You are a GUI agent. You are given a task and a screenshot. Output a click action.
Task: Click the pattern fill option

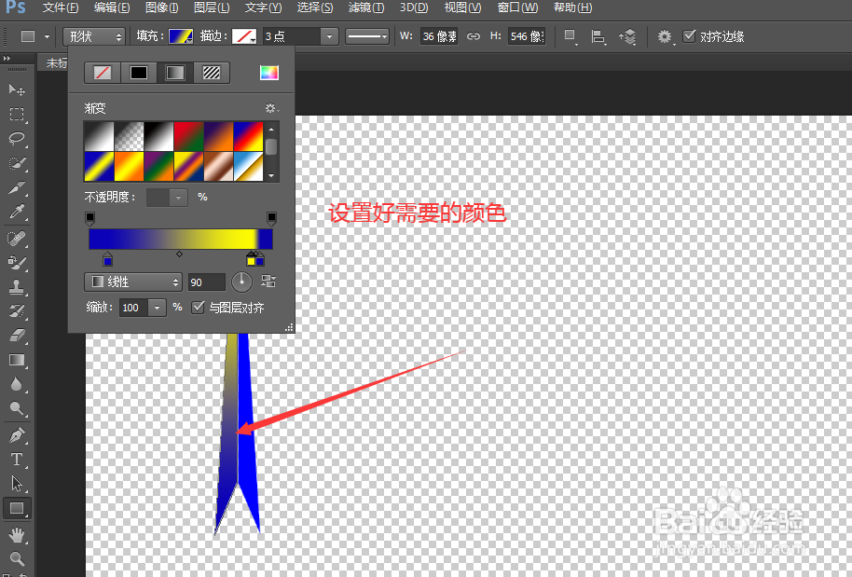tap(210, 72)
